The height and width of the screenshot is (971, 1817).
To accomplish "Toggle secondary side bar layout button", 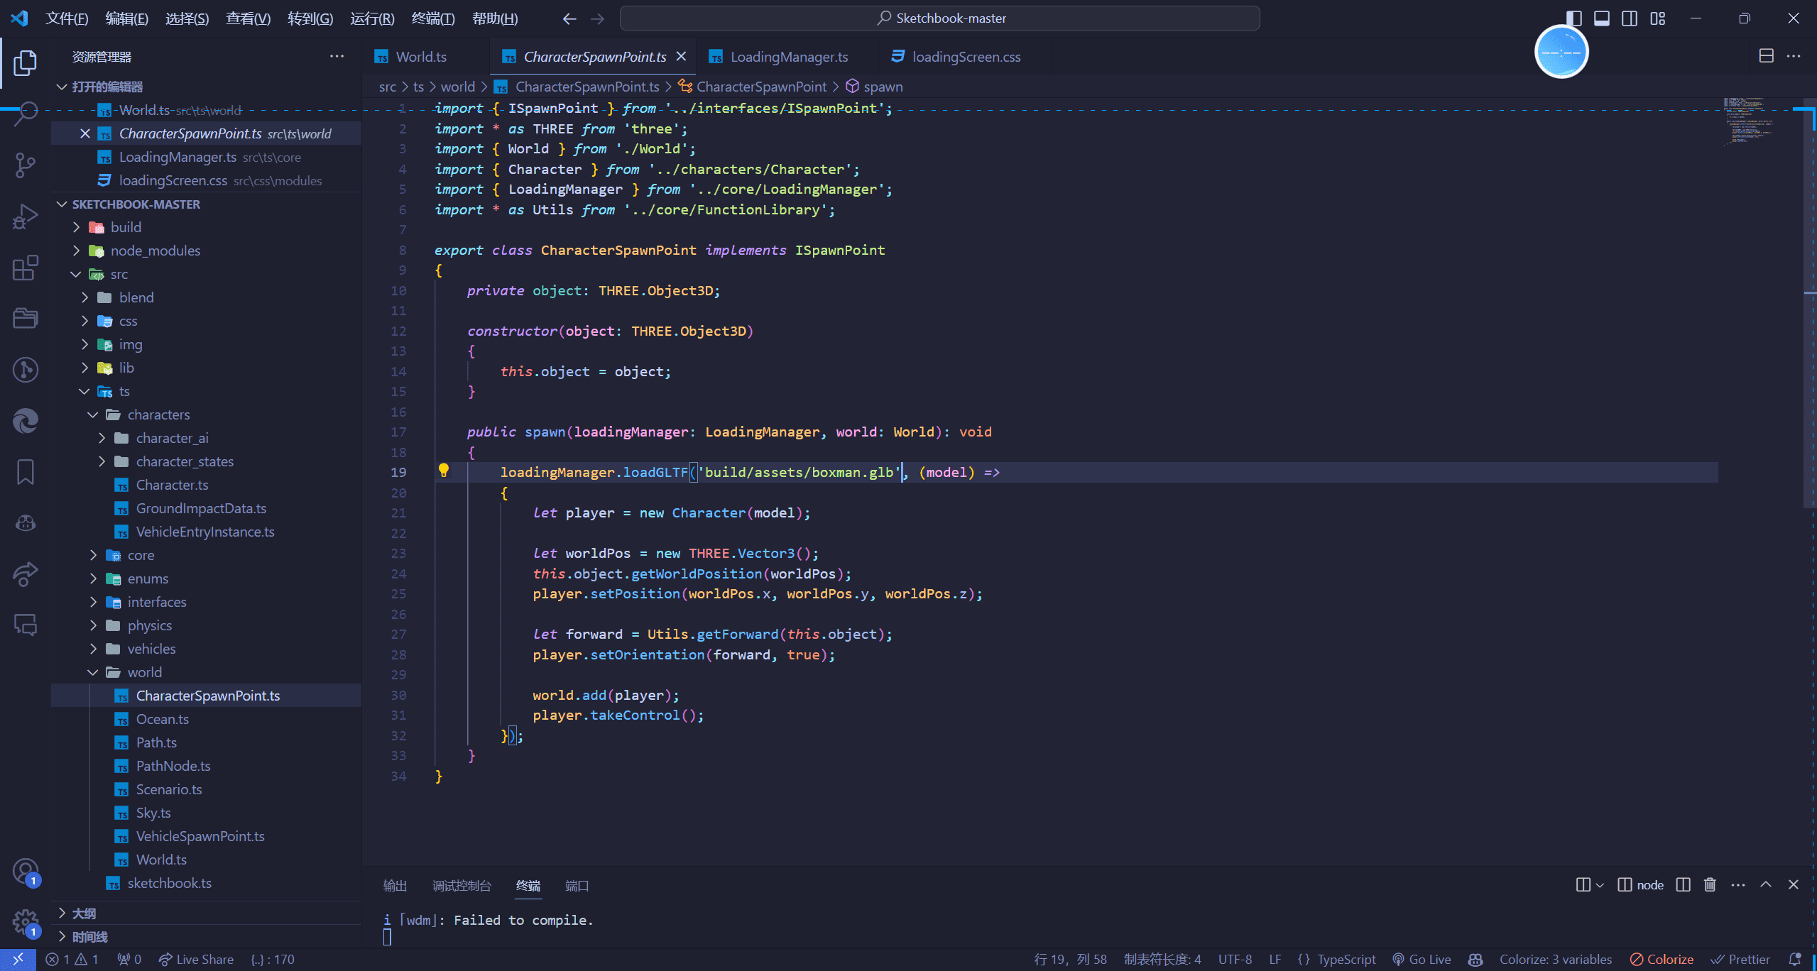I will tap(1630, 18).
